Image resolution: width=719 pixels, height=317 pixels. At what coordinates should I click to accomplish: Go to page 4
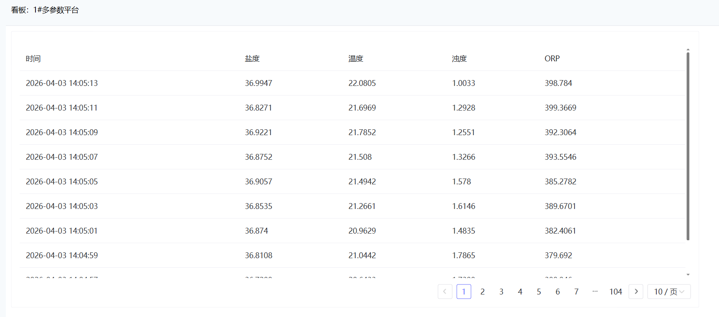point(520,292)
